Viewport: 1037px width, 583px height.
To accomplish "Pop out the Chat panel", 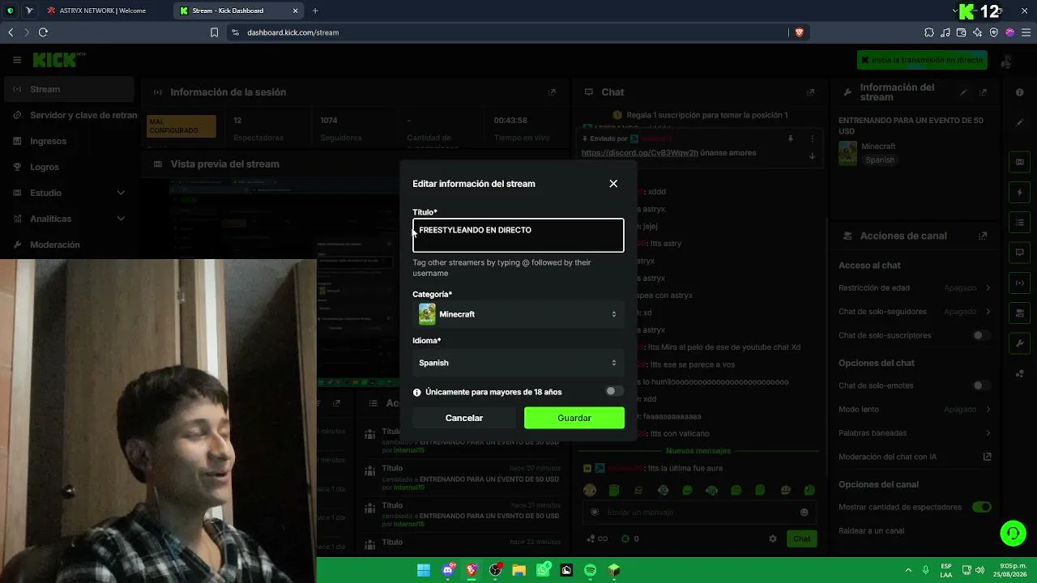I will 810,92.
